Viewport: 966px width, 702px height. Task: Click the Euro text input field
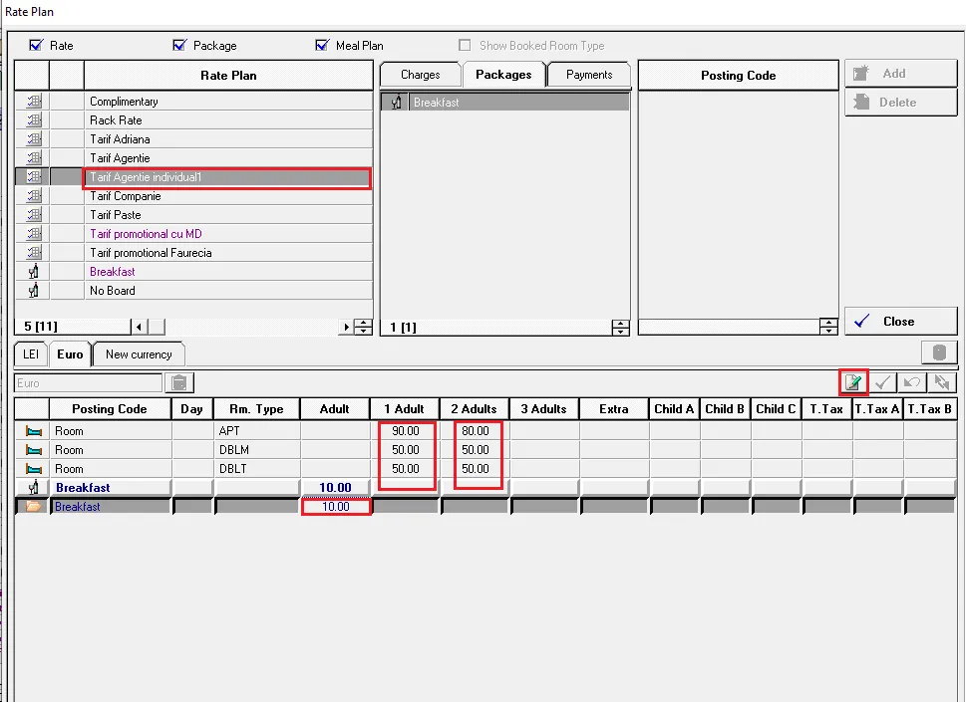tap(88, 382)
